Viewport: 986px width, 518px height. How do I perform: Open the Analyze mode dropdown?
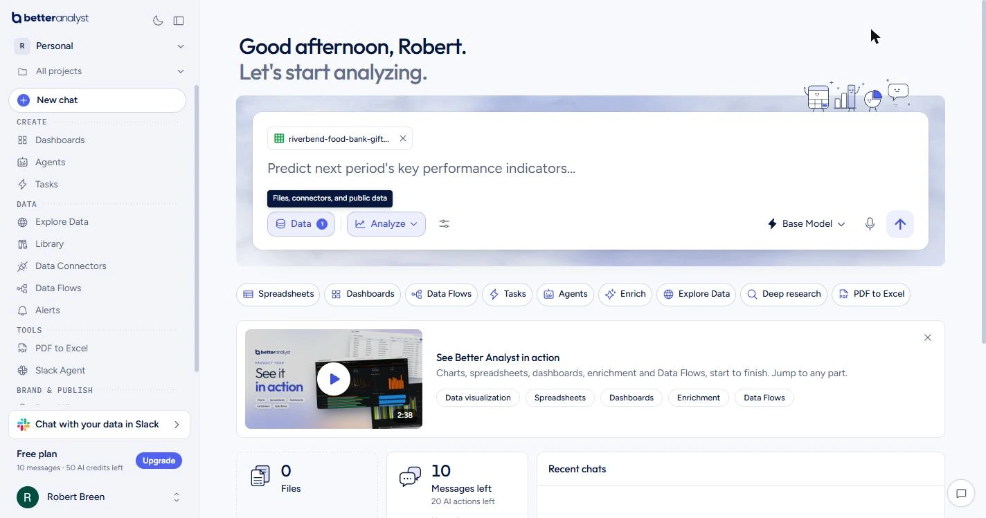(x=386, y=224)
